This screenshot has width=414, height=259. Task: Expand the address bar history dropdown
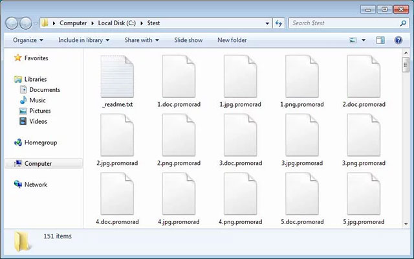267,23
